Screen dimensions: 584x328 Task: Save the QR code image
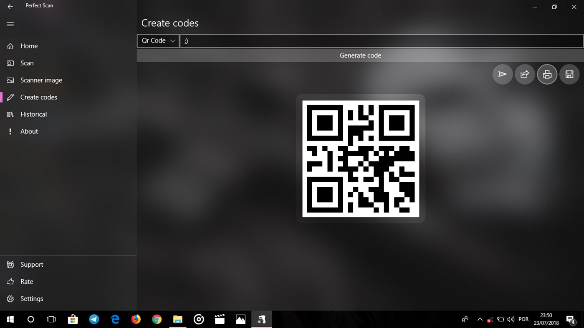[569, 74]
